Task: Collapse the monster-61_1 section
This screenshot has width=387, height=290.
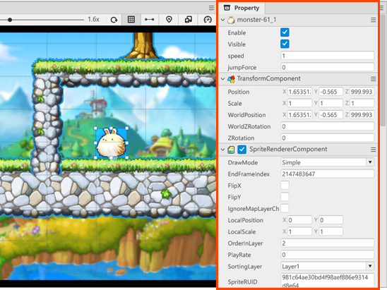Action: 222,20
